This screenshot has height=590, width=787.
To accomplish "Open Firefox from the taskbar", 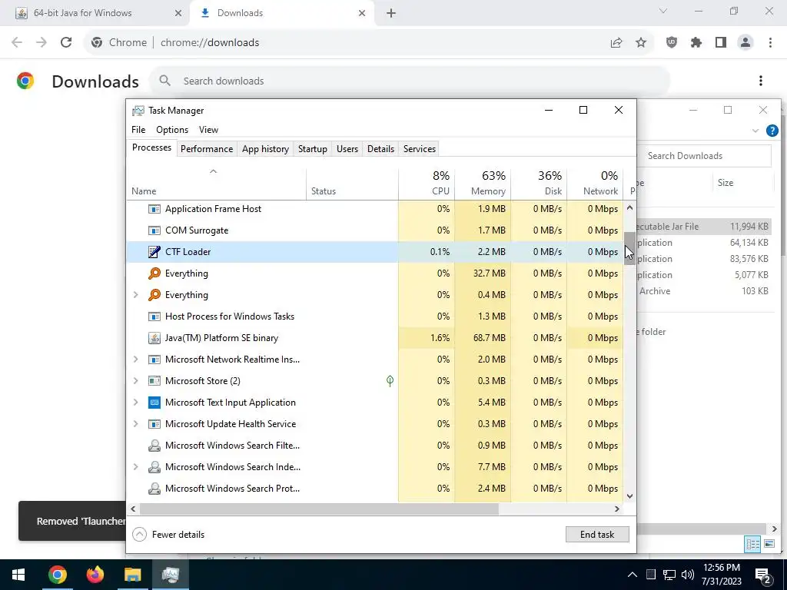I will point(95,575).
